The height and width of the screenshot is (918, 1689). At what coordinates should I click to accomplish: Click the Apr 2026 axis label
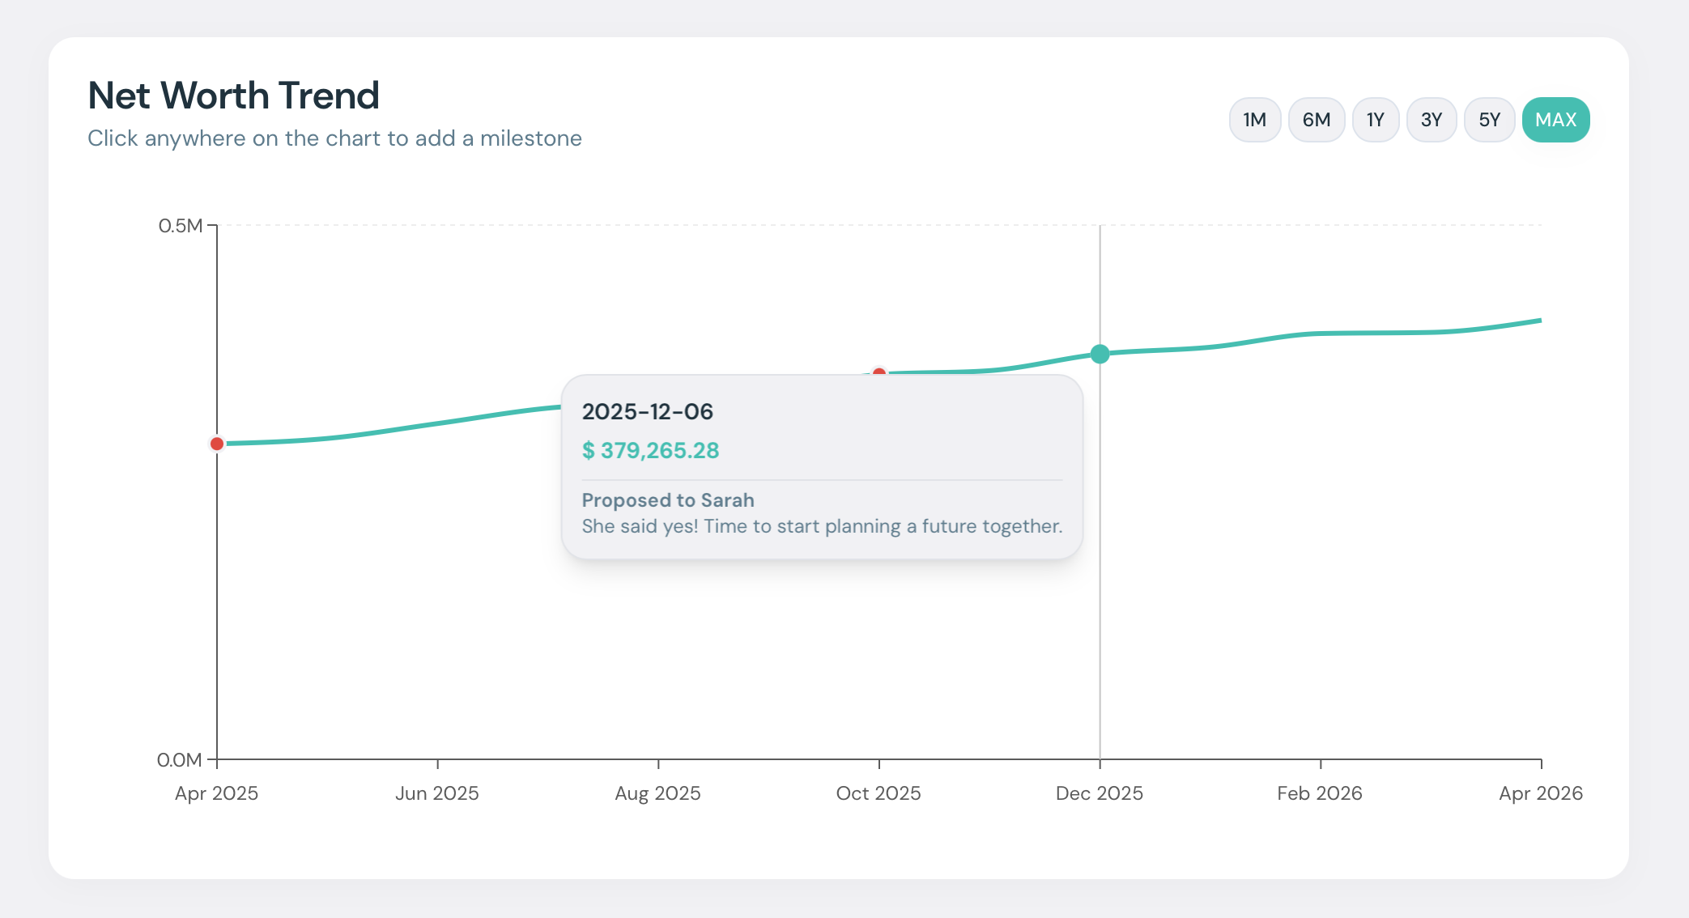[1540, 793]
